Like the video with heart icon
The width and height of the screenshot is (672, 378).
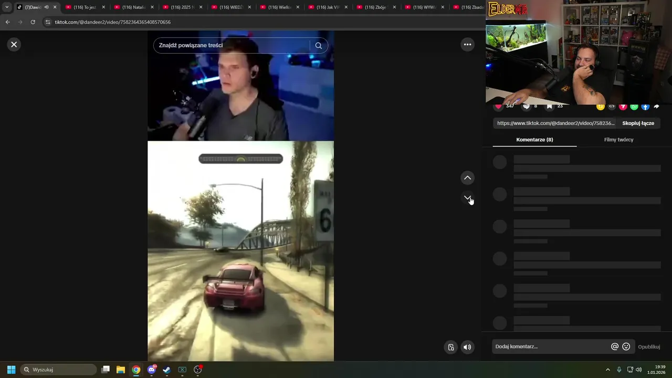[x=498, y=107]
